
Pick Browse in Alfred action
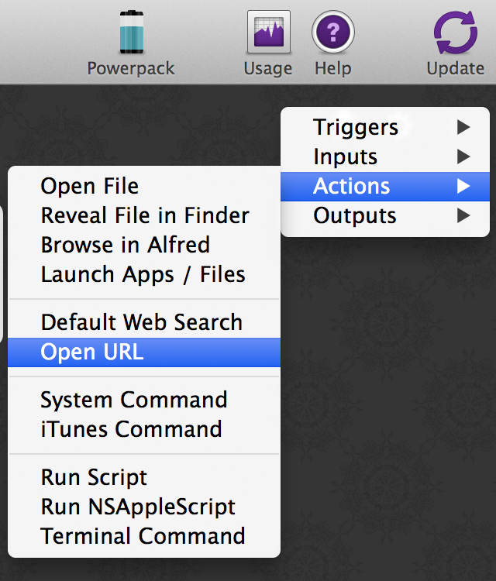126,245
